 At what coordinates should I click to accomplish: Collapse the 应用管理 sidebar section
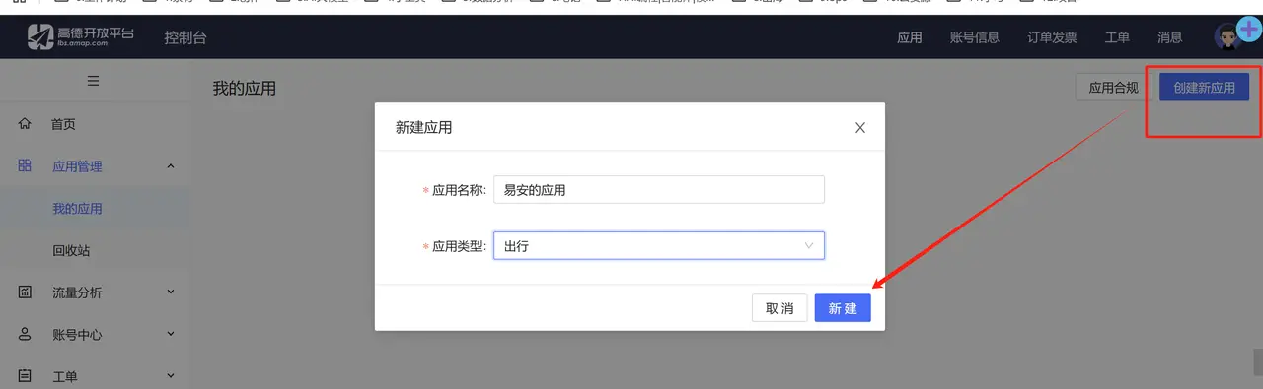(171, 166)
